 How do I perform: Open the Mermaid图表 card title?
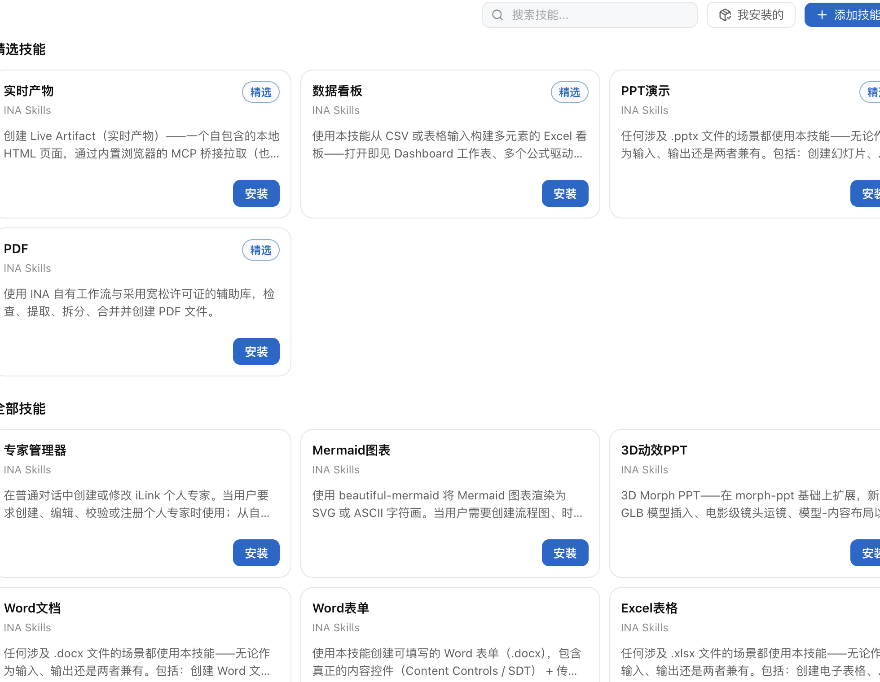point(351,450)
